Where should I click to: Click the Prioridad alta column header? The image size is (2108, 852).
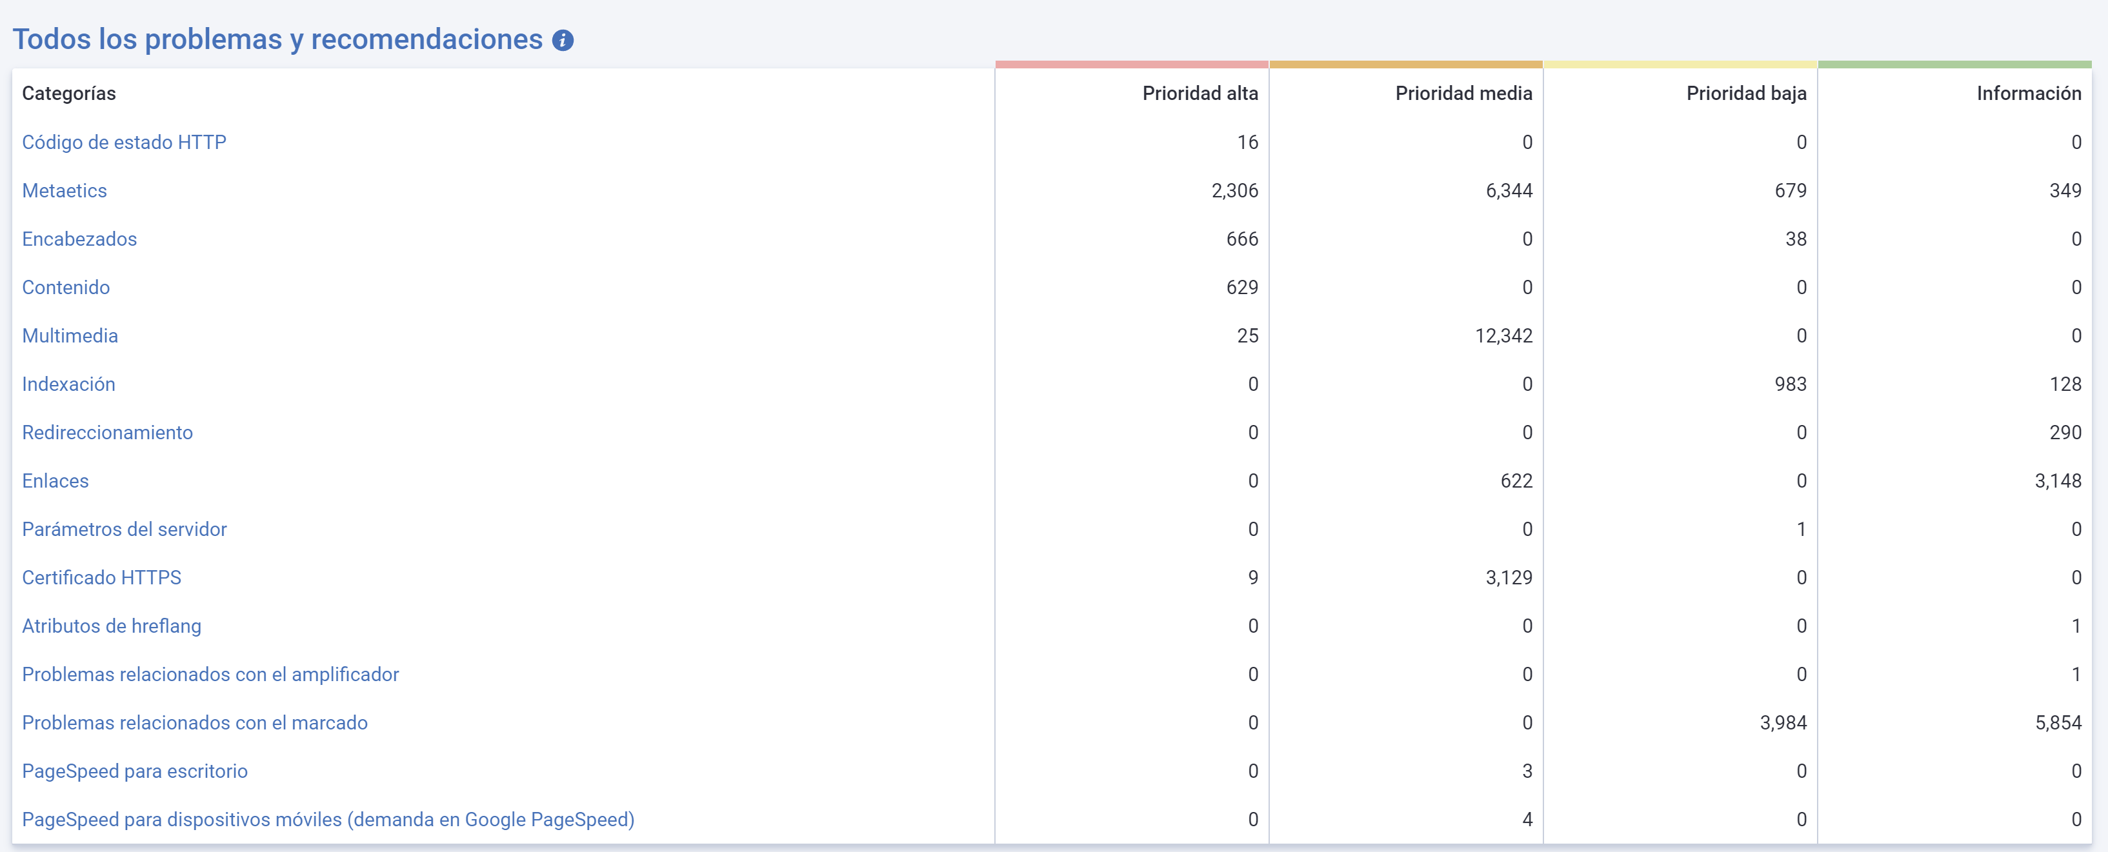tap(1200, 94)
